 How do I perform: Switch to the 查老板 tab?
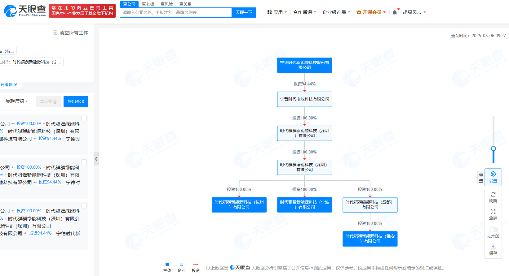[x=148, y=4]
